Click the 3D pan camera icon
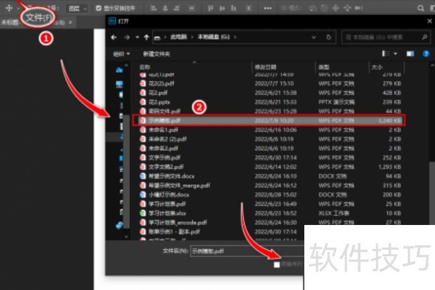Image resolution: width=435 pixels, height=290 pixels. click(x=336, y=8)
